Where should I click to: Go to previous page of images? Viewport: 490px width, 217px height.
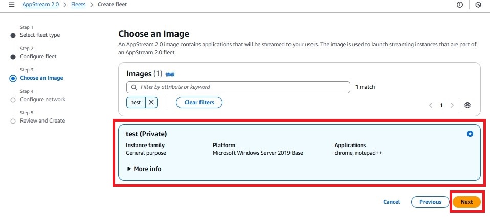431,105
